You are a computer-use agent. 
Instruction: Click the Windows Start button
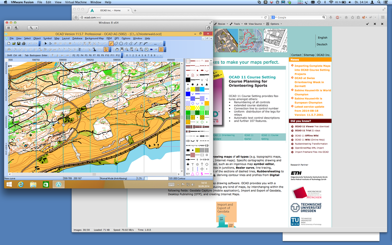click(9, 185)
